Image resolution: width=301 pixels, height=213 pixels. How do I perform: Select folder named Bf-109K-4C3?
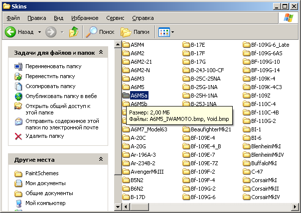[x=267, y=87]
